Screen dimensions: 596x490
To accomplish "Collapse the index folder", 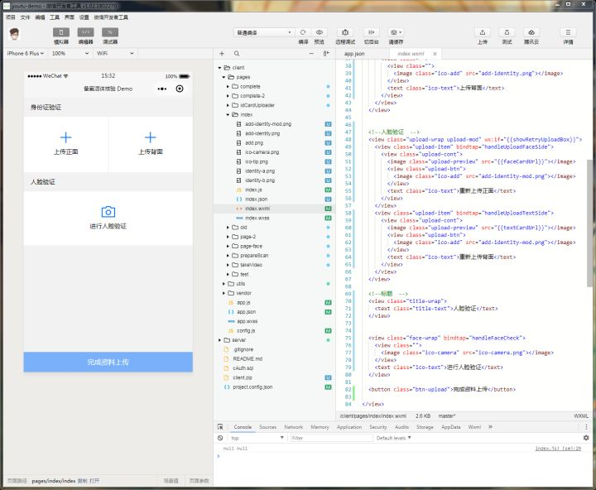I will tap(228, 115).
